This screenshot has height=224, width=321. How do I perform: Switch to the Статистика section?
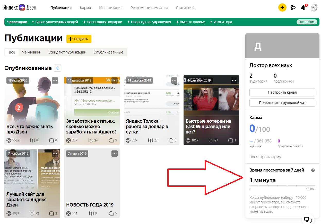click(x=186, y=8)
